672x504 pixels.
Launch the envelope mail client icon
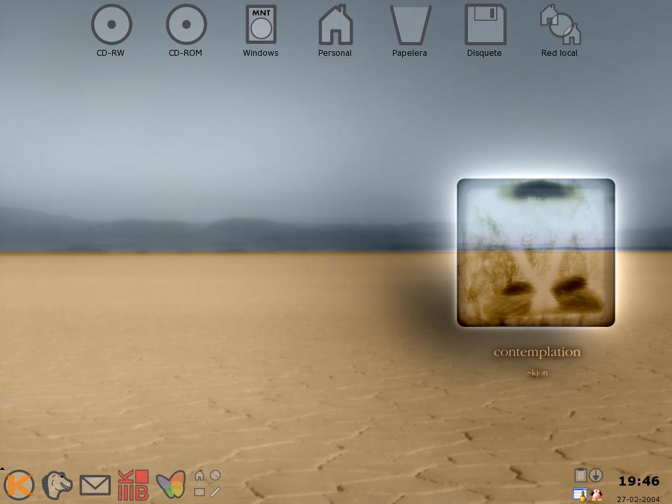click(x=95, y=486)
